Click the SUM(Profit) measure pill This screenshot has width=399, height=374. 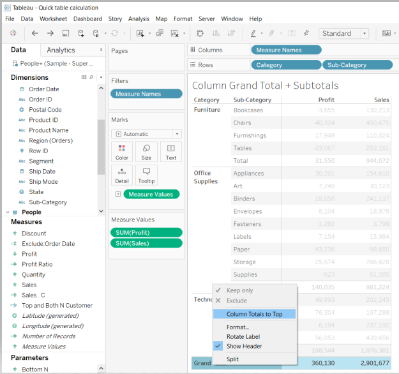pos(146,232)
